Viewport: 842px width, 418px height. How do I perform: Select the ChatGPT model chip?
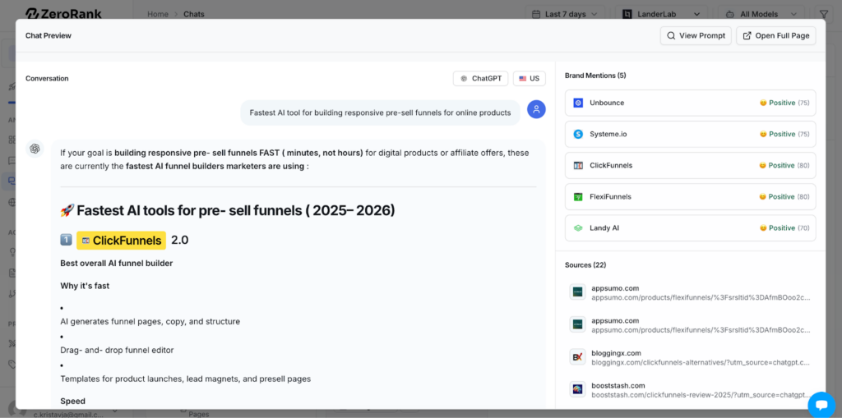[x=480, y=79]
